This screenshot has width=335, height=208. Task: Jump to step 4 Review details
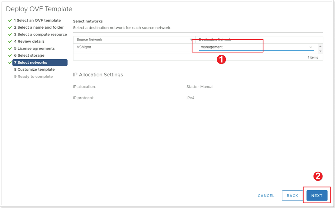(29, 41)
